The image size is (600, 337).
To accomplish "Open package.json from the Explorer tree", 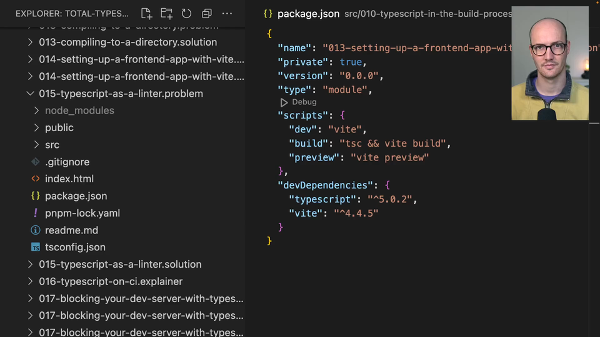I will [76, 196].
